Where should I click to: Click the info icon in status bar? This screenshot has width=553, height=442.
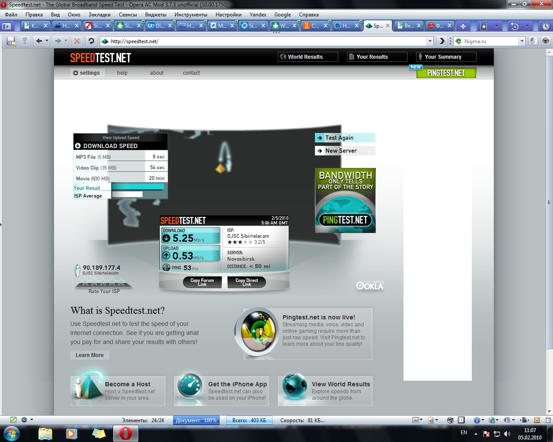click(x=477, y=420)
